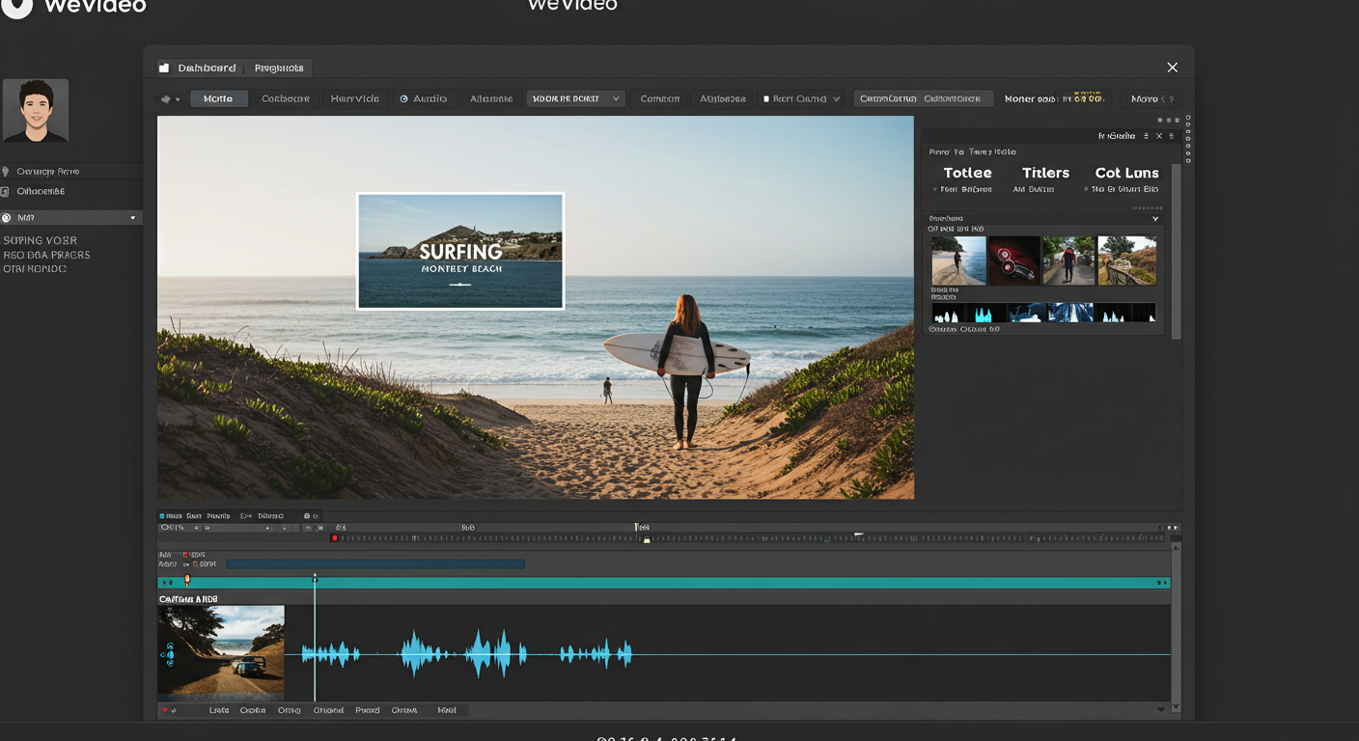Click the X icon in the right panel header

click(x=1159, y=136)
